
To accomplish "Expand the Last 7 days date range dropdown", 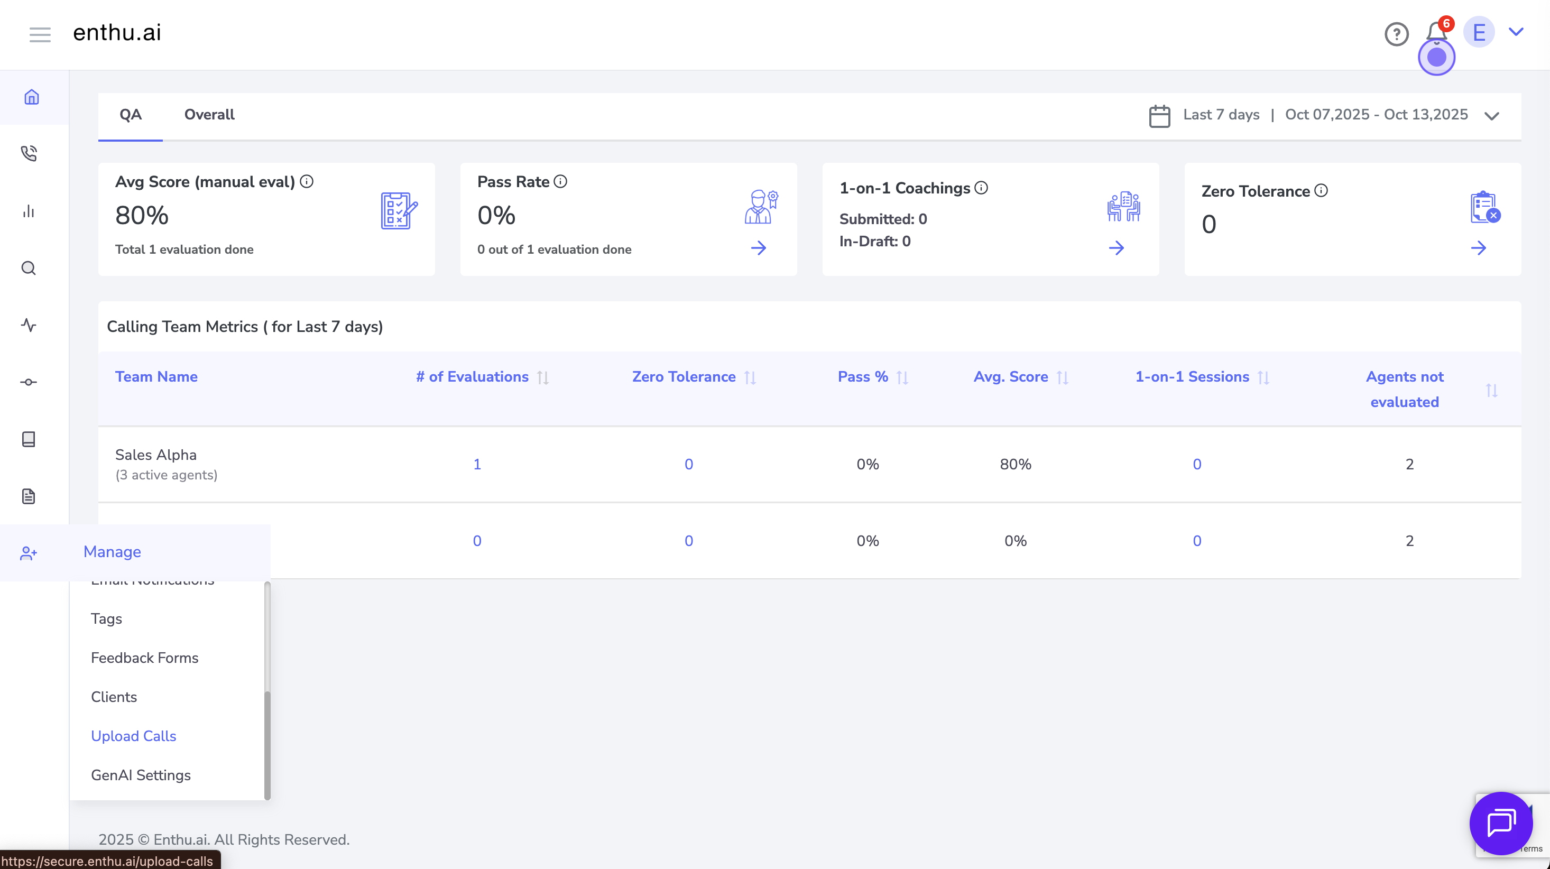I will [x=1492, y=116].
